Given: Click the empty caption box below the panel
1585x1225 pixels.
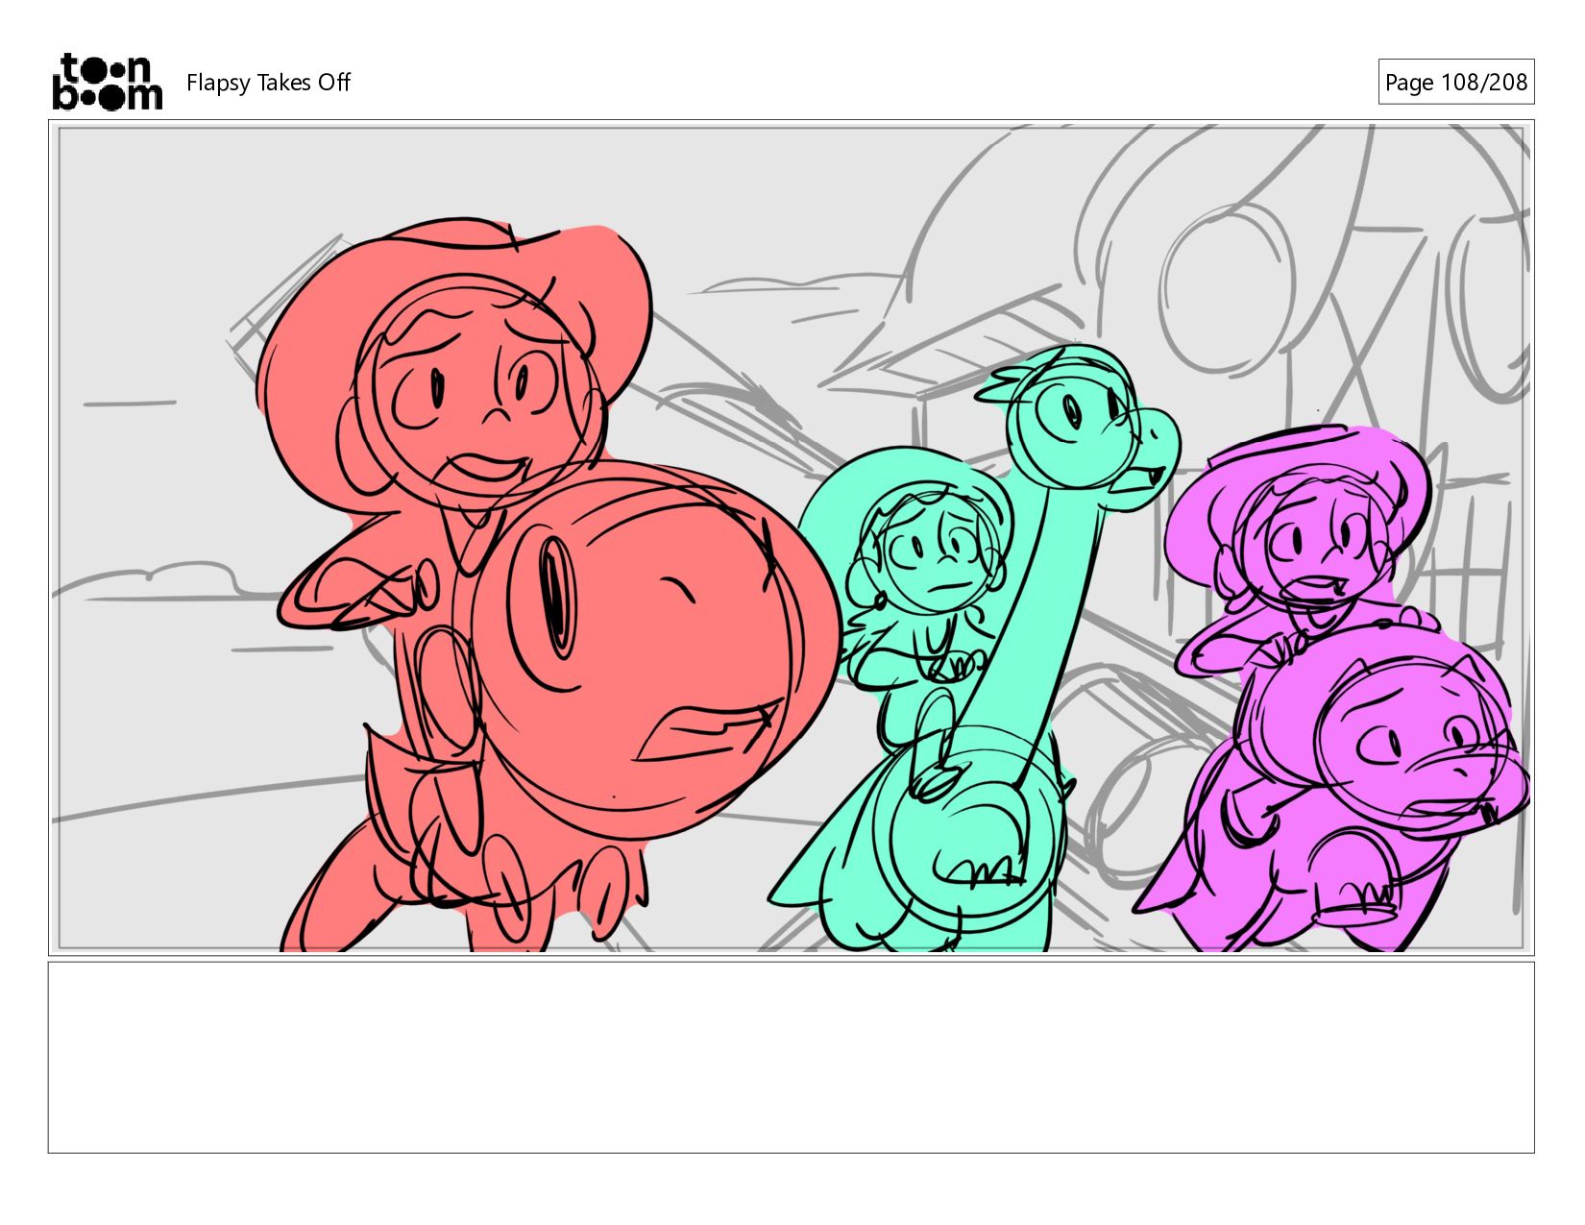Looking at the screenshot, I should tap(792, 1057).
